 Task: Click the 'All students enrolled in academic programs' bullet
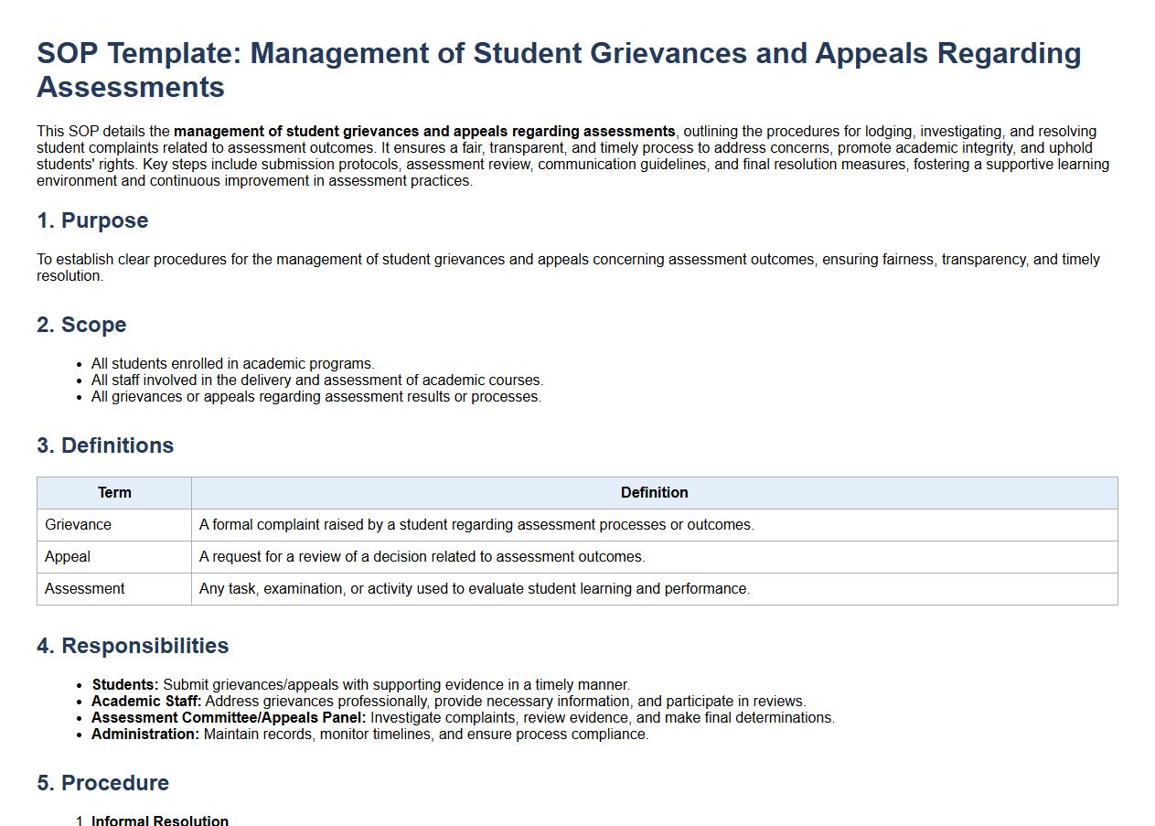(x=232, y=364)
